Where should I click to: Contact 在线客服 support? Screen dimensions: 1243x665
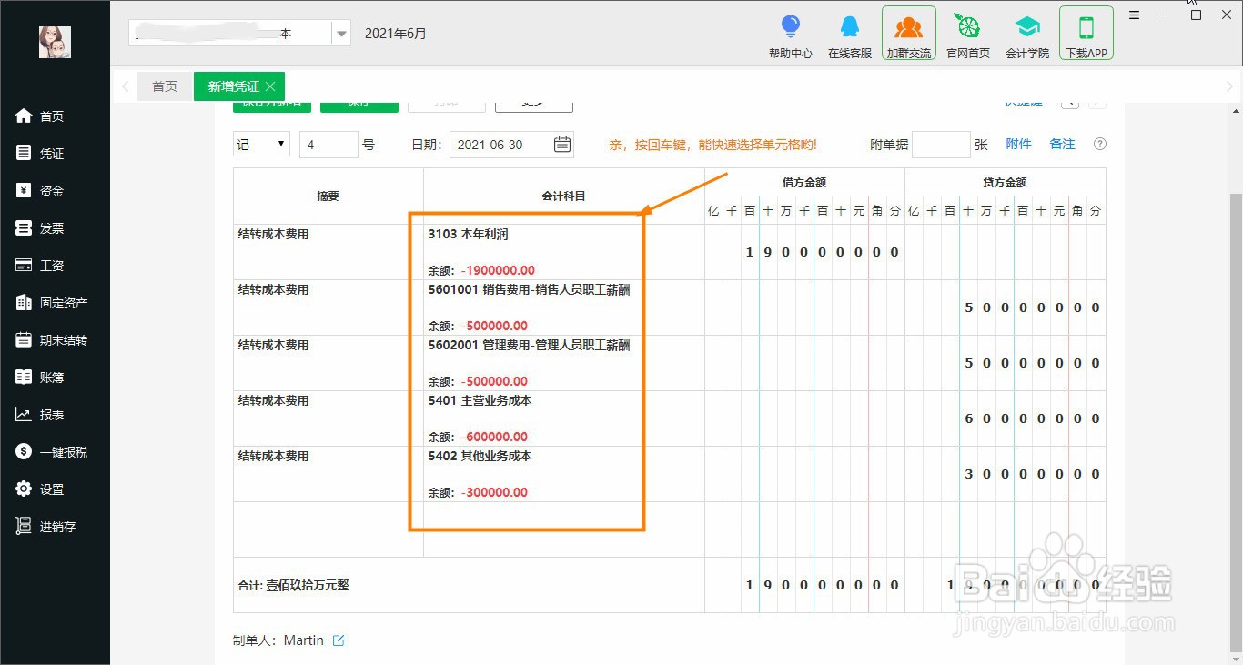(x=850, y=35)
